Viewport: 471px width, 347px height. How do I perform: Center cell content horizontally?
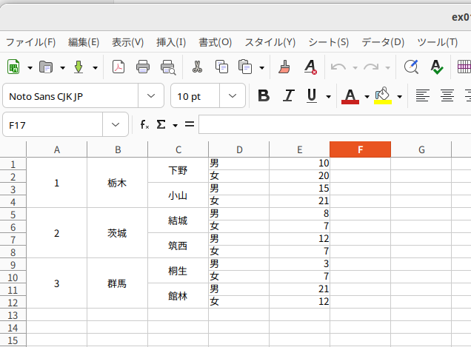tap(447, 96)
